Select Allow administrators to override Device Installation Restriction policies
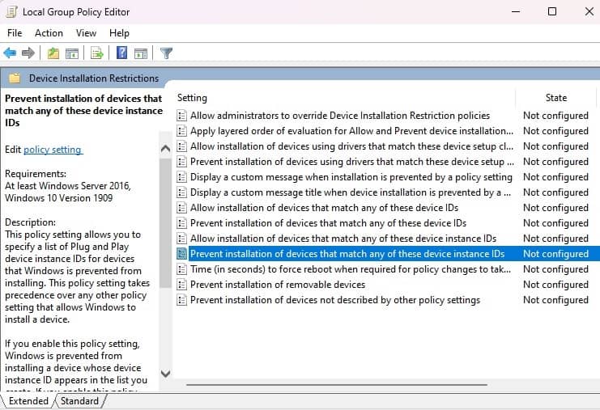This screenshot has width=600, height=410. click(x=340, y=116)
